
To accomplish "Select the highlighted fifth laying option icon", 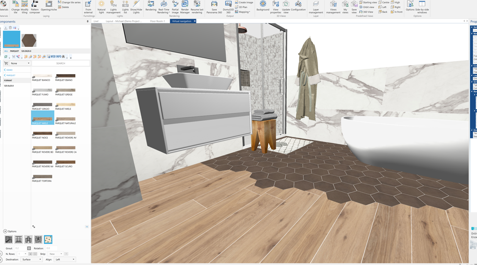I will (48, 240).
